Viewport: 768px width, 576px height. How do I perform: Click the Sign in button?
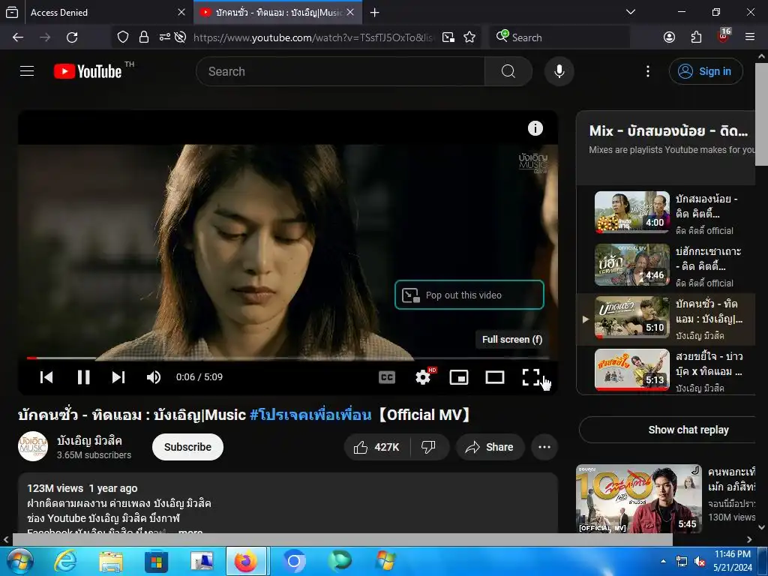(705, 71)
